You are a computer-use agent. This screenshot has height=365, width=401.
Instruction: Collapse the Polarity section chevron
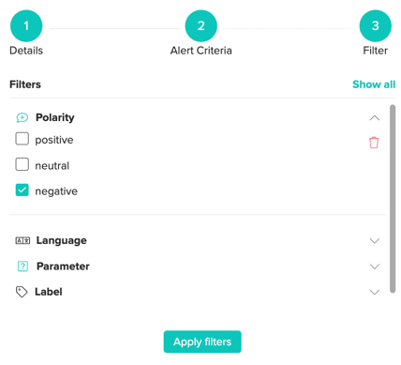click(375, 118)
